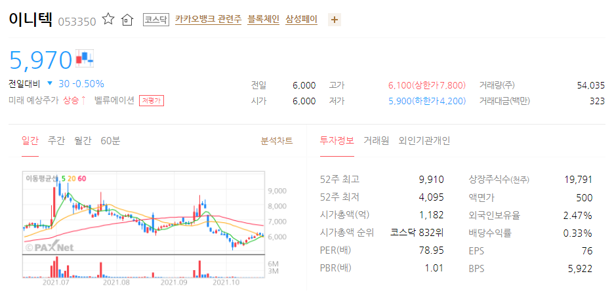Switch to the 주간 chart tab
The image size is (614, 297).
pyautogui.click(x=56, y=141)
